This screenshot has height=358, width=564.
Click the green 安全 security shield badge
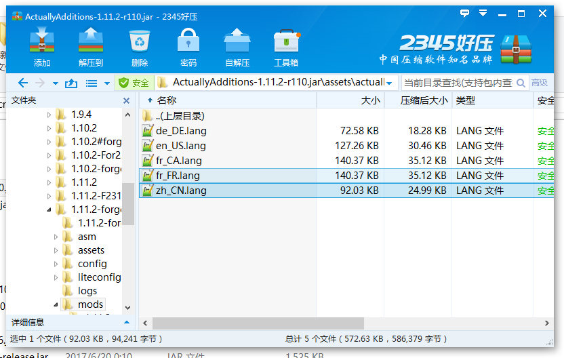133,83
